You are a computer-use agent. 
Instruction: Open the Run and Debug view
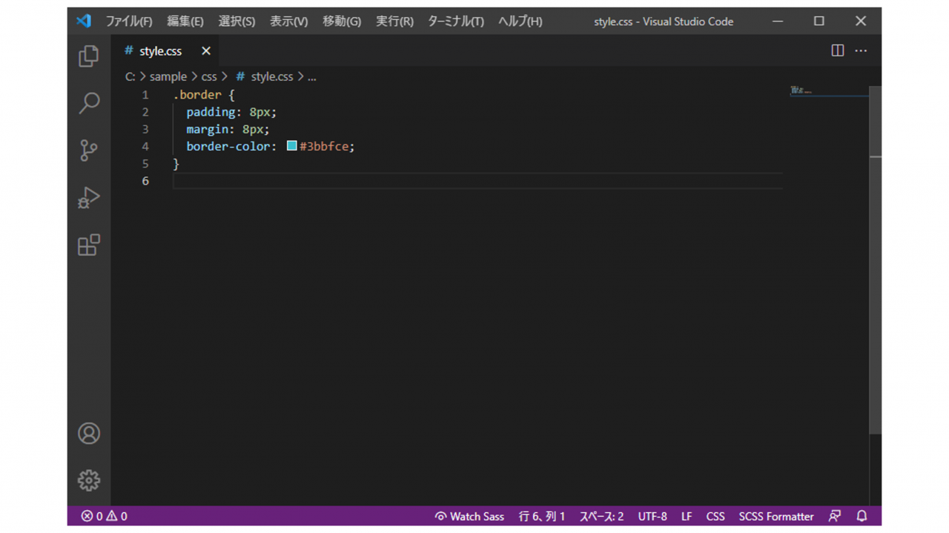pyautogui.click(x=89, y=198)
